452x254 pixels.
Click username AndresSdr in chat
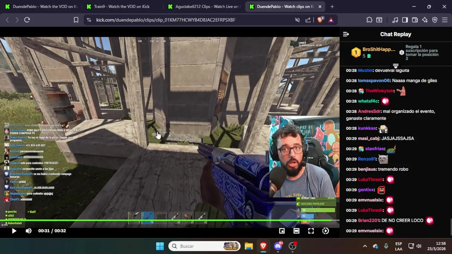[x=369, y=111]
